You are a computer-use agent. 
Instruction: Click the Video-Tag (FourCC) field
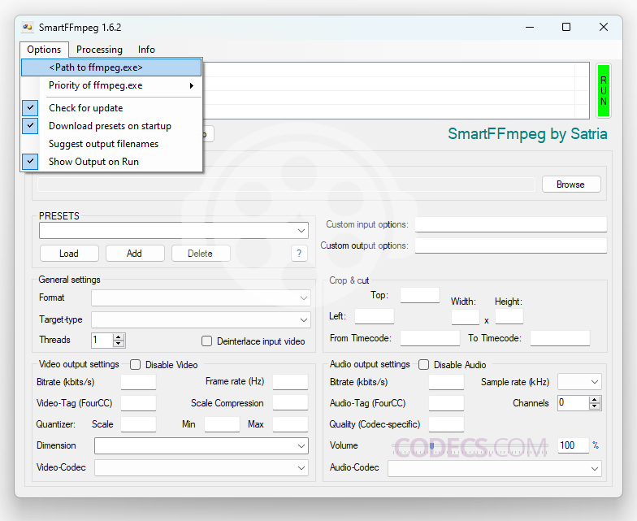point(138,403)
